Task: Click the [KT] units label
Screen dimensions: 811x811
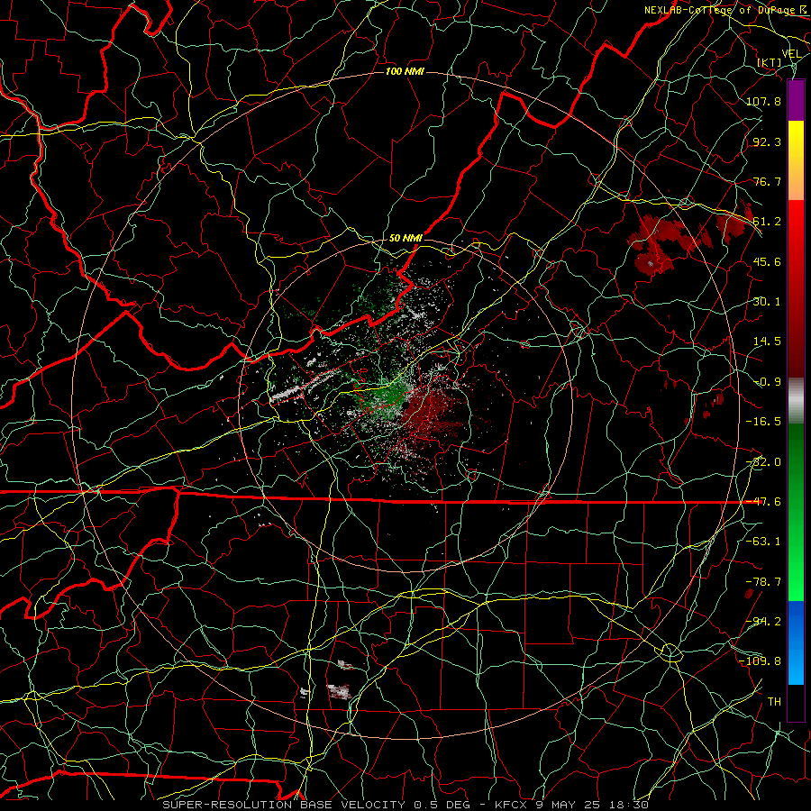Action: click(770, 62)
